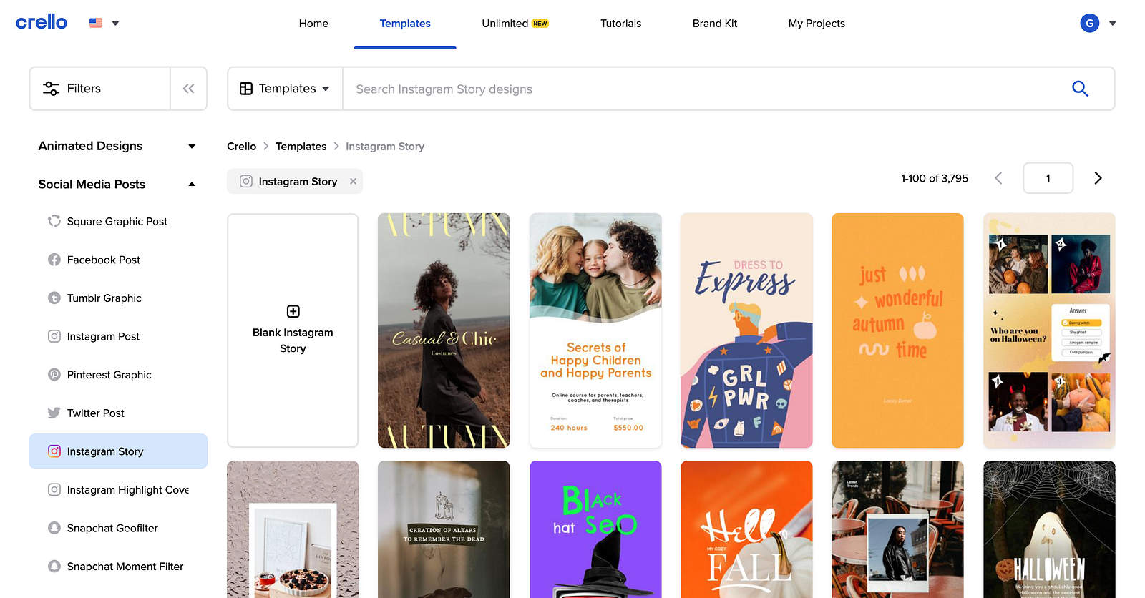Viewport: 1145px width, 598px height.
Task: Open the US flag language selector
Action: pos(104,23)
